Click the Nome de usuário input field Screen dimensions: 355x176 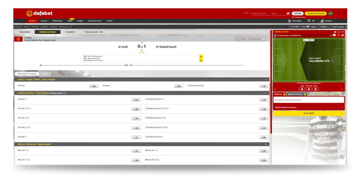click(260, 13)
